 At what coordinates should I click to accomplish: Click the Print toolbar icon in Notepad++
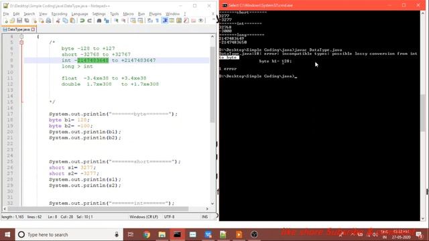48,21
